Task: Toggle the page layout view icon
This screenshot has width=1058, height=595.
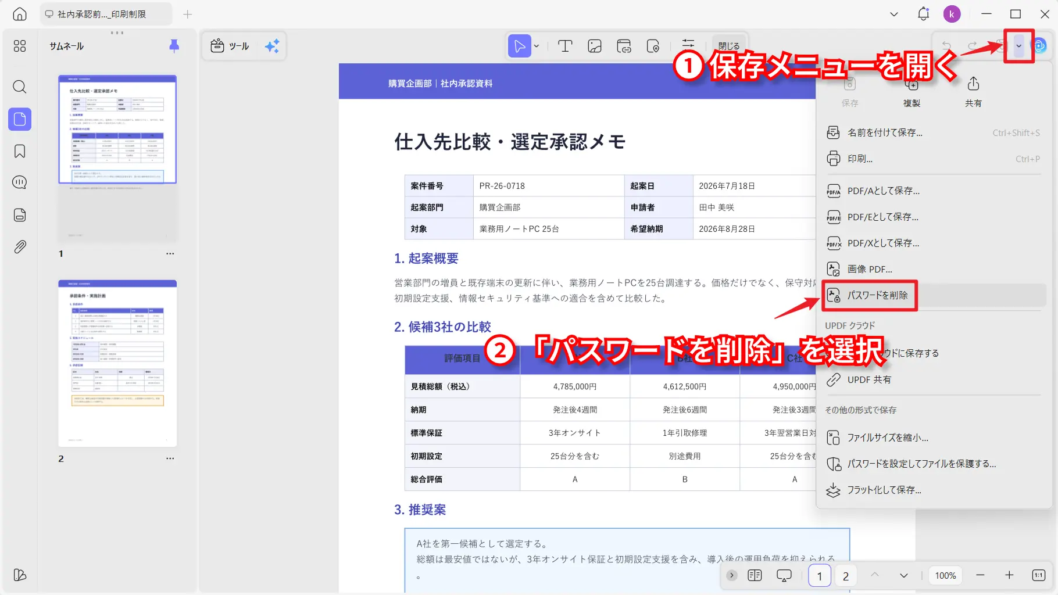Action: (755, 575)
